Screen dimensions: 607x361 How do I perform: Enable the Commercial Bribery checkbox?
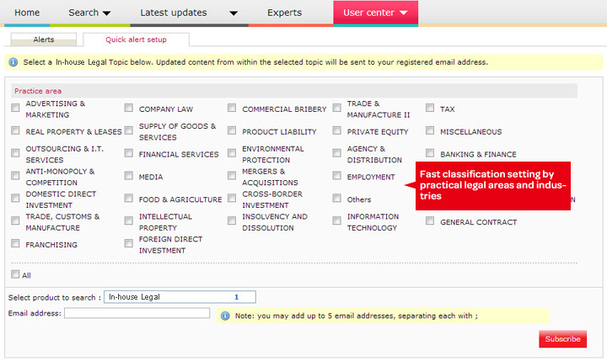232,108
